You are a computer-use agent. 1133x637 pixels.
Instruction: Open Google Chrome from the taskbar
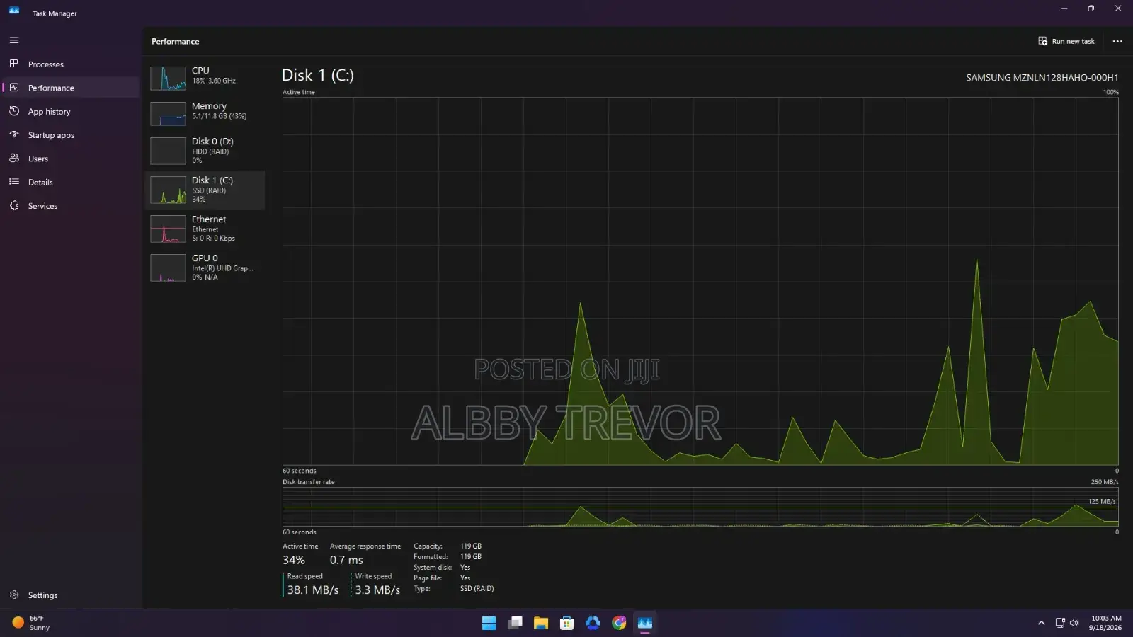619,623
